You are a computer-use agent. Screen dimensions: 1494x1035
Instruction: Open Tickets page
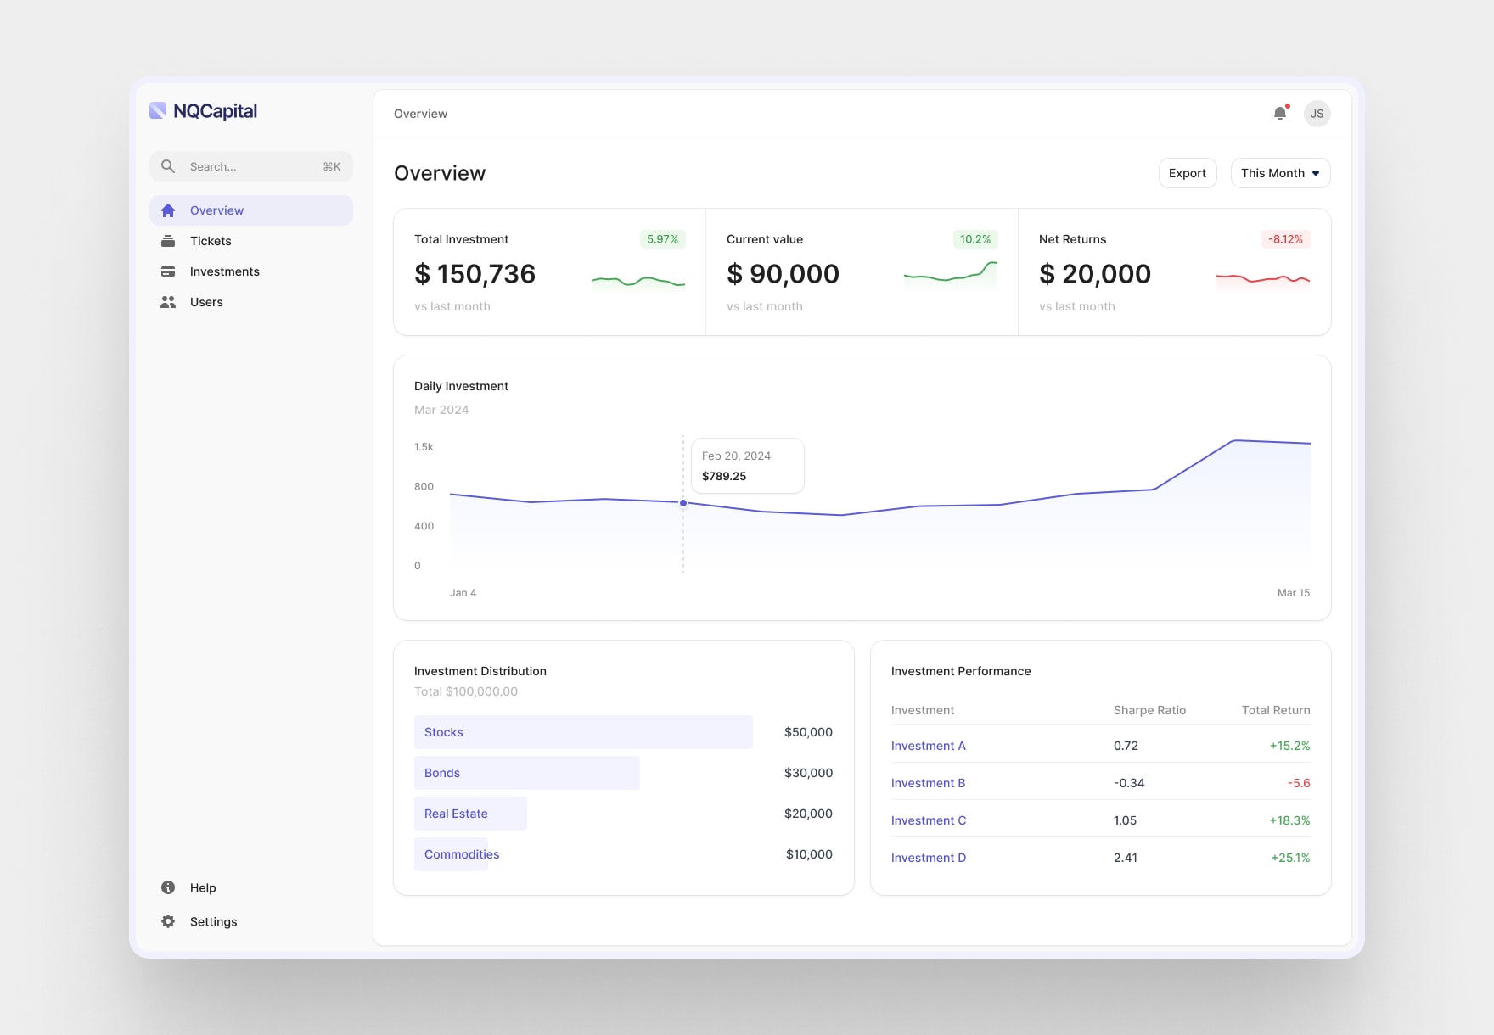point(251,241)
